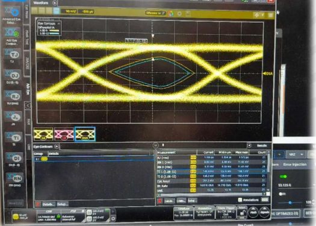The width and height of the screenshot is (316, 226).
Task: Collapse the Eye Contours legend box
Action: pos(59,24)
